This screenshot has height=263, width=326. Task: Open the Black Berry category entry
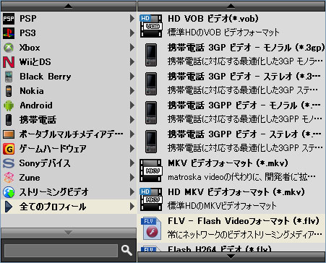69,77
